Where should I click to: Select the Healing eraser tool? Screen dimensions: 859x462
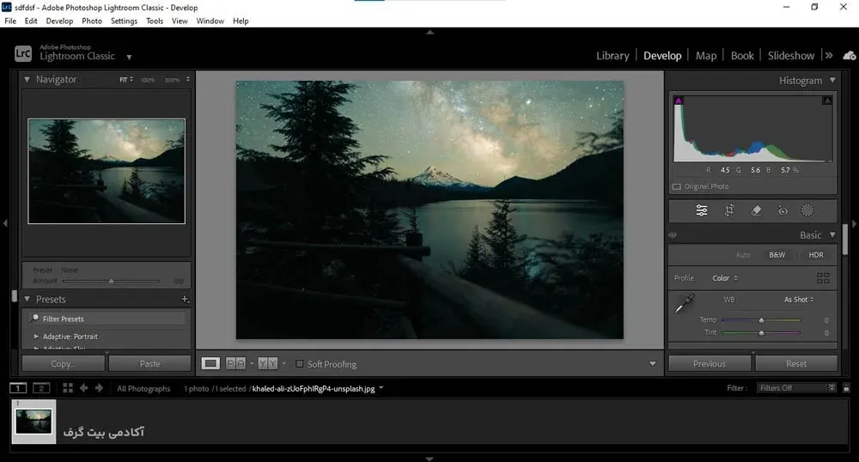point(756,210)
